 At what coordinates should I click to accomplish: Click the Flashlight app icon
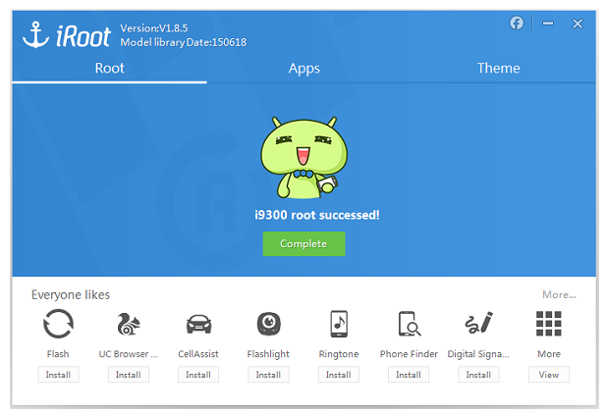tap(269, 324)
